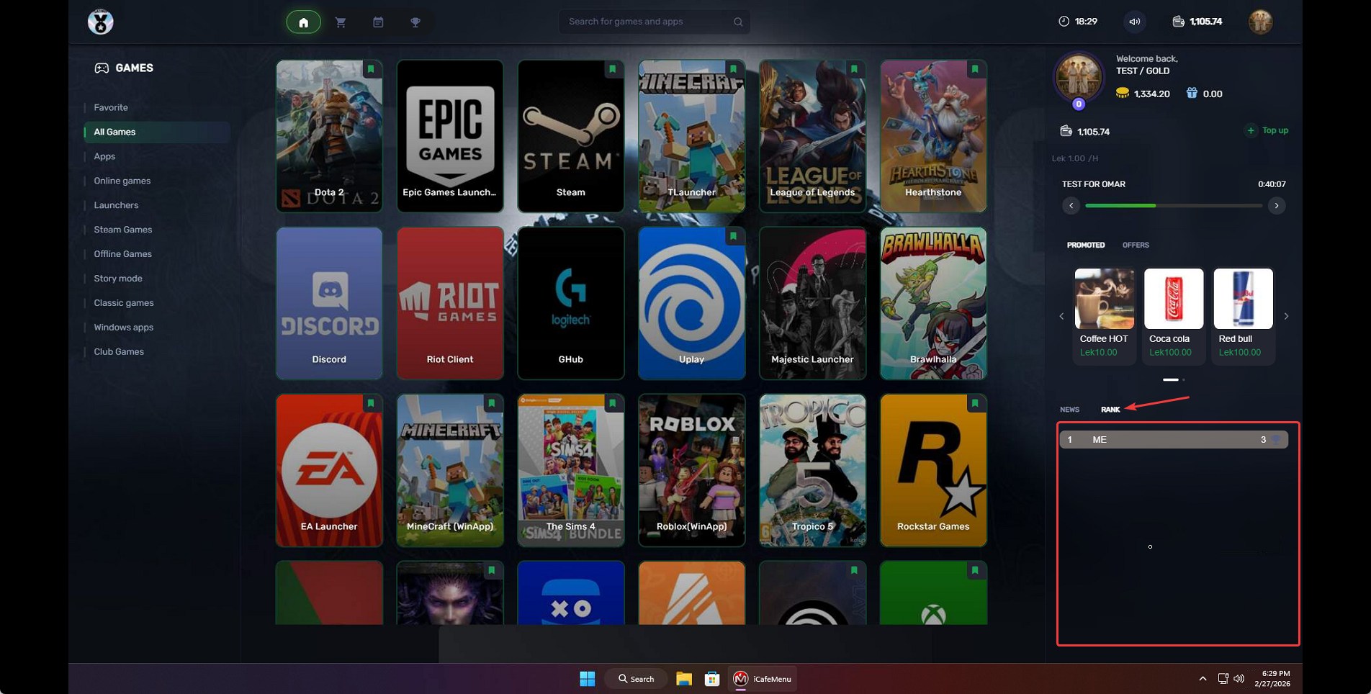Launch Dota 2

coord(329,136)
